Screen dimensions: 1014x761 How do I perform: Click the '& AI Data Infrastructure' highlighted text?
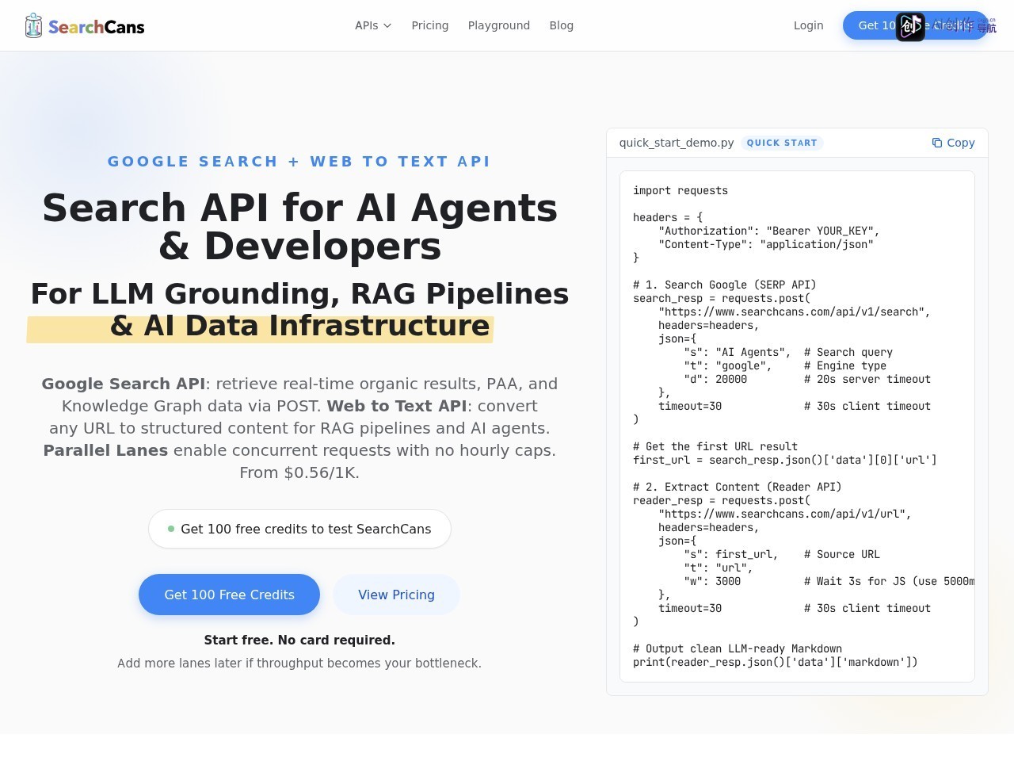coord(299,326)
